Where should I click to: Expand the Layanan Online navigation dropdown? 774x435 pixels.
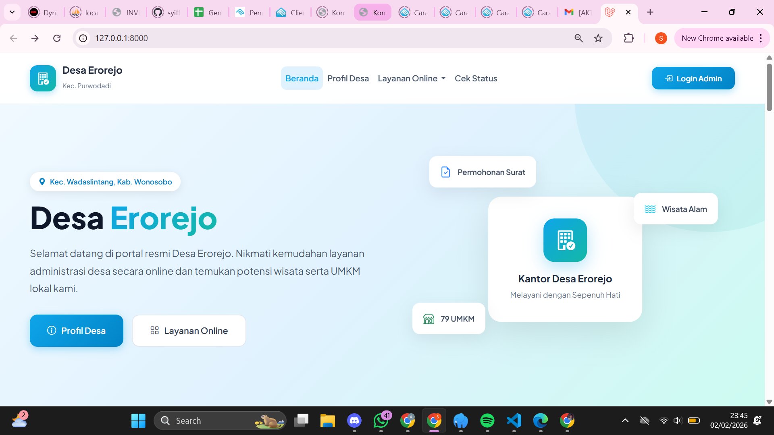[411, 78]
